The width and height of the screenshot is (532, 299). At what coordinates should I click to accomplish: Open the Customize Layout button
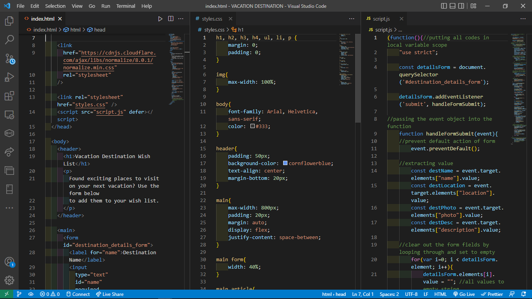point(473,6)
